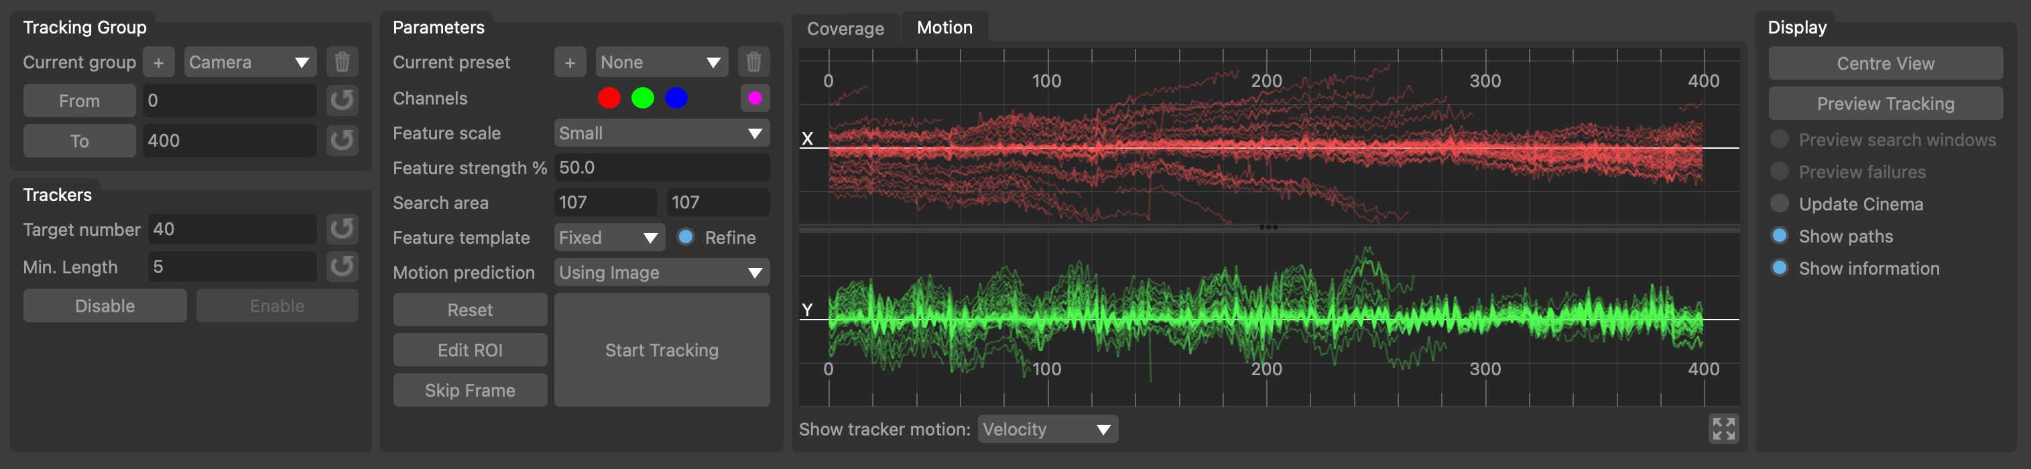The height and width of the screenshot is (469, 2031).
Task: Click the Enable trackers button
Action: pyautogui.click(x=278, y=306)
